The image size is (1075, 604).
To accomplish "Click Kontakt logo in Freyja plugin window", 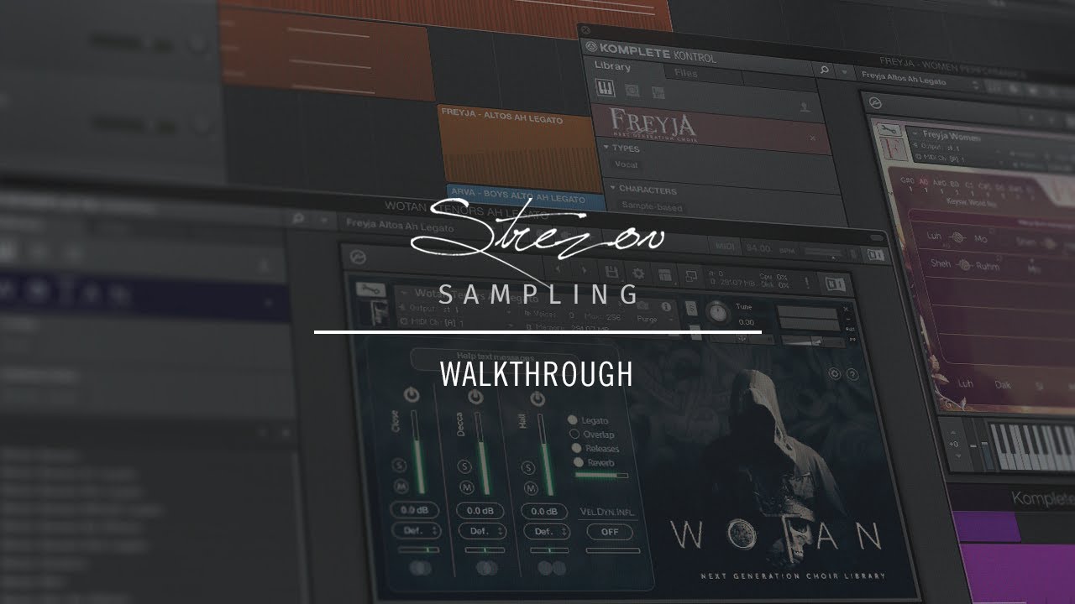I will (874, 103).
